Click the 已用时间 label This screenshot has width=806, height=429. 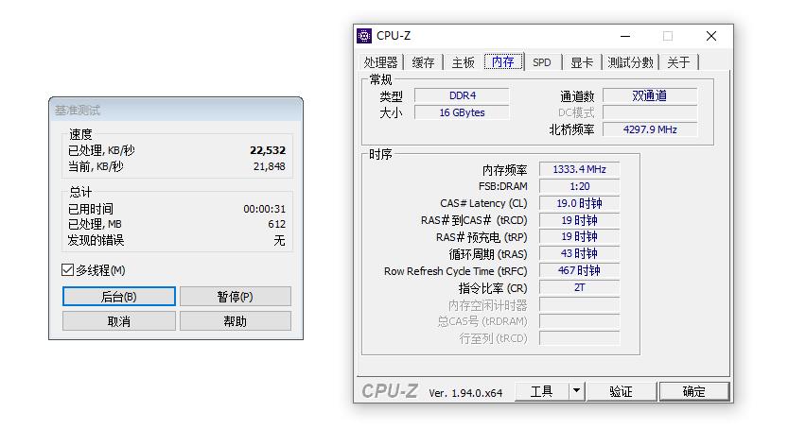pyautogui.click(x=91, y=209)
